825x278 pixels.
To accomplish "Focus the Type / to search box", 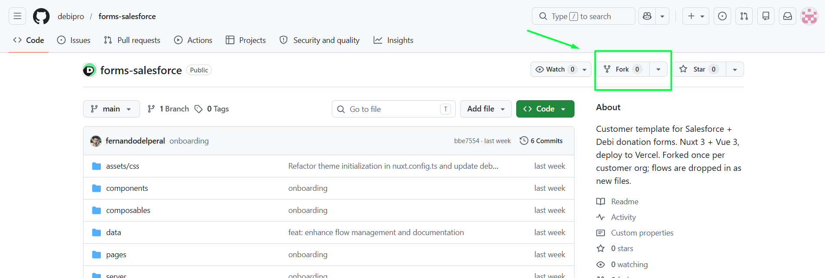I will point(583,16).
